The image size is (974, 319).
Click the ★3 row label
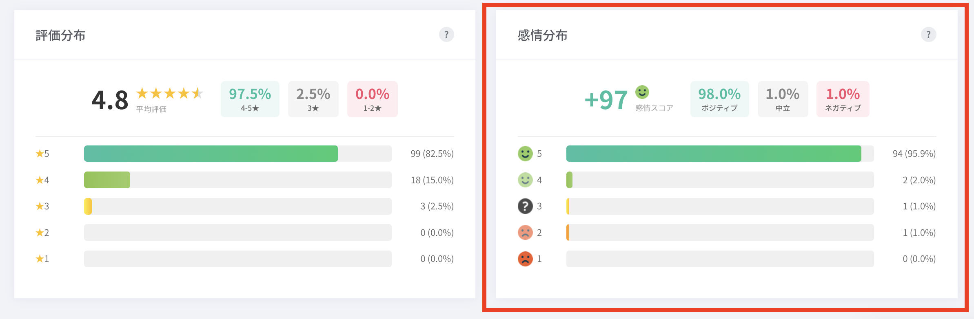point(42,206)
